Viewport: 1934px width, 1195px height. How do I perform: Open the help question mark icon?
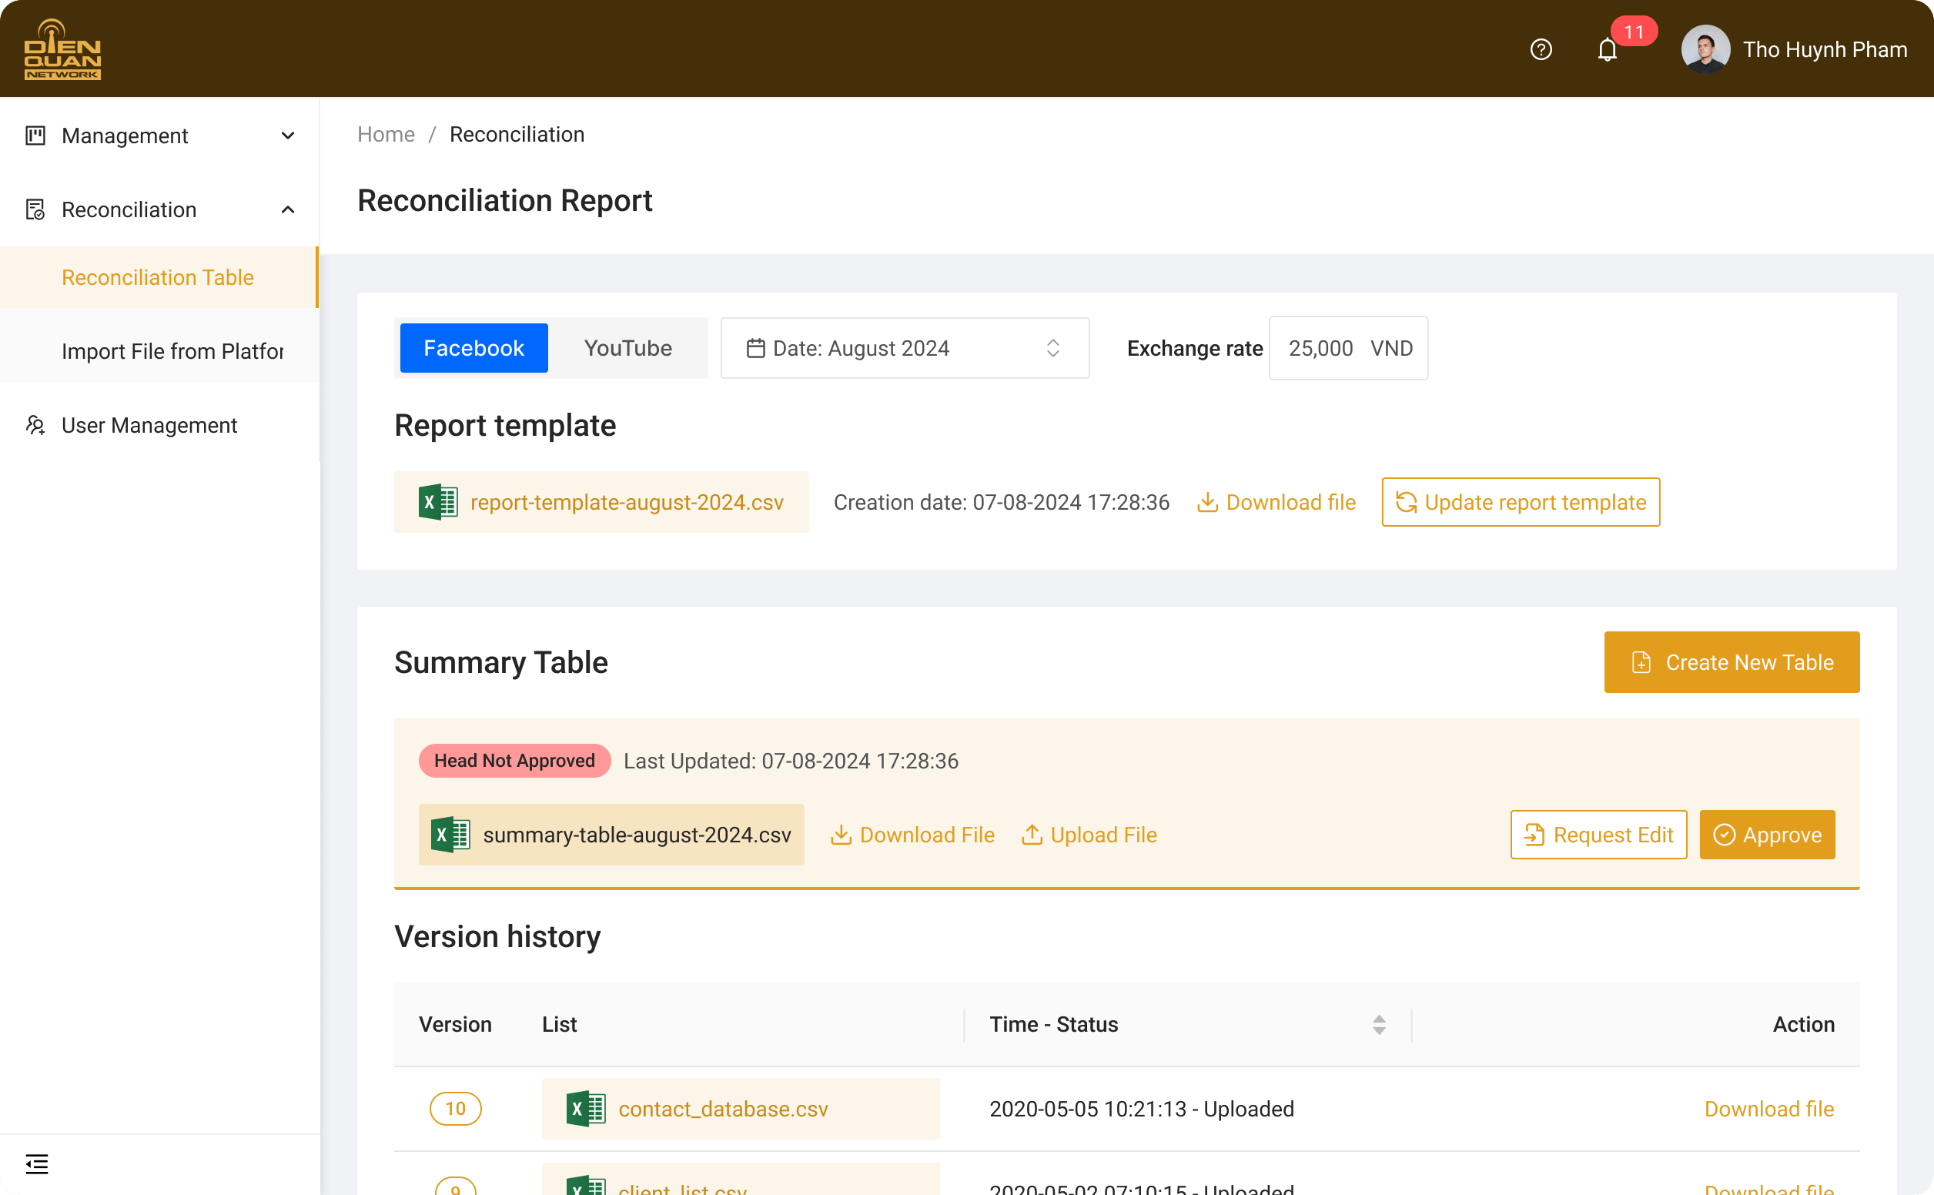pos(1541,49)
